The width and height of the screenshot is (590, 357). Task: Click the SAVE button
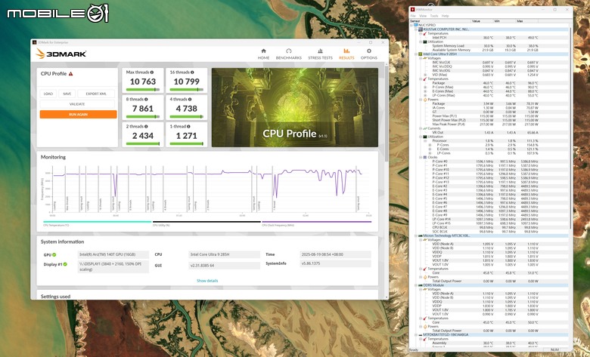[67, 94]
